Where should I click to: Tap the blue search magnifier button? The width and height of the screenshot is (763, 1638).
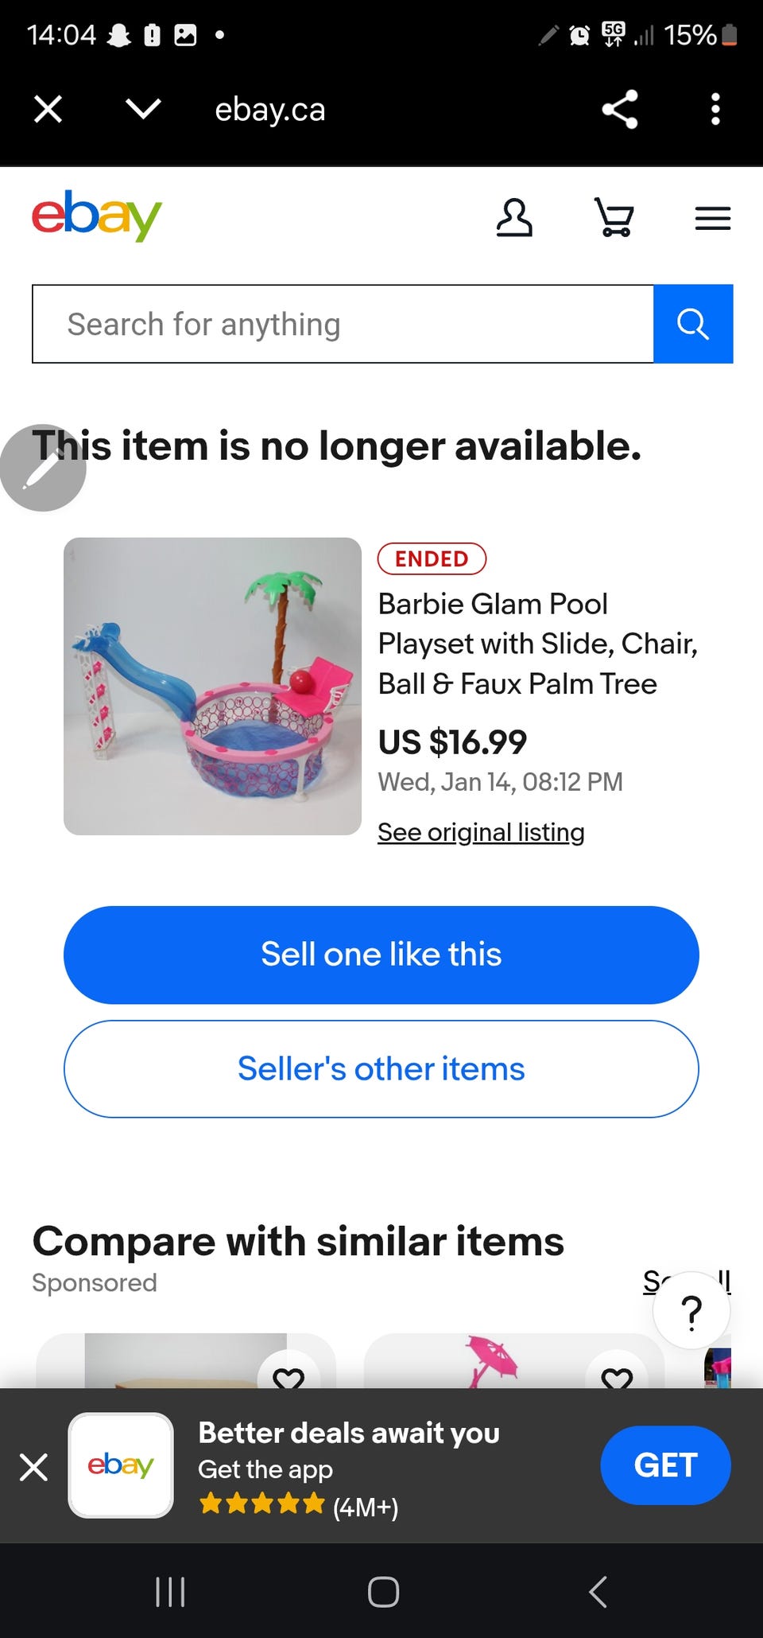[x=692, y=324]
